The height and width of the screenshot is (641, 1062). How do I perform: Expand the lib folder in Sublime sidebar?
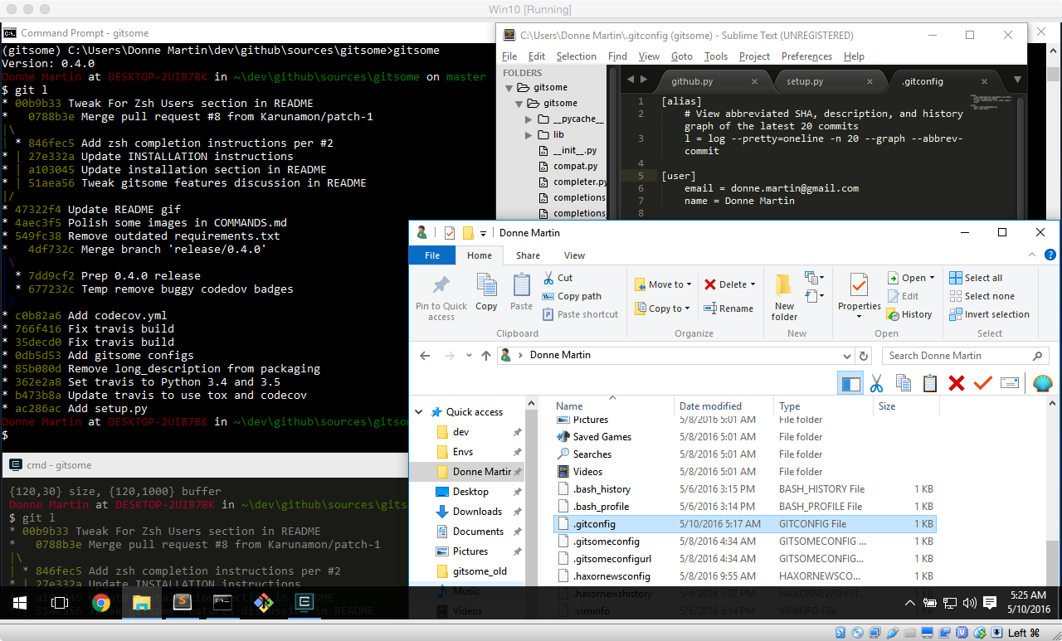coord(529,134)
